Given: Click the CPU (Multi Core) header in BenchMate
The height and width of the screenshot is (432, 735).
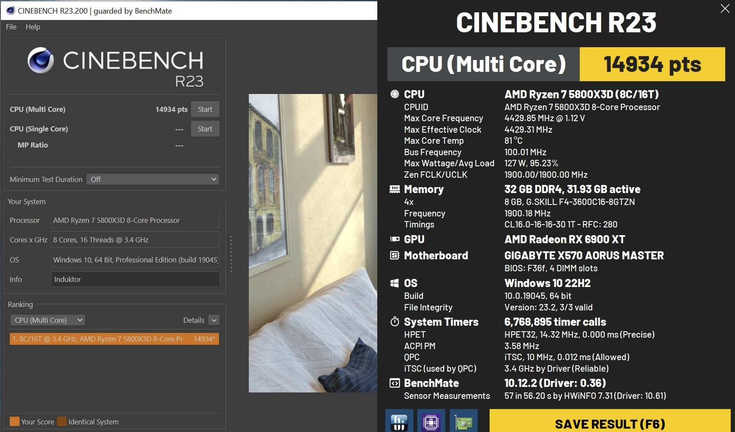Looking at the screenshot, I should (x=484, y=64).
